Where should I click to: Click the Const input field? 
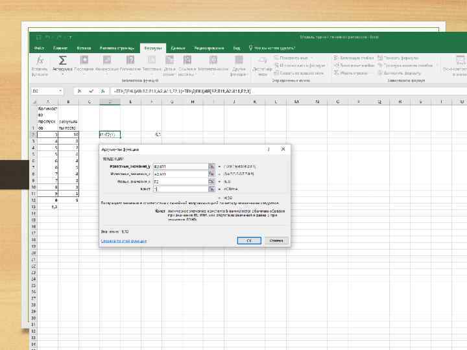coord(180,189)
